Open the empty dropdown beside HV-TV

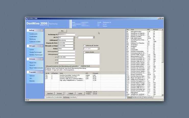click(x=94, y=37)
